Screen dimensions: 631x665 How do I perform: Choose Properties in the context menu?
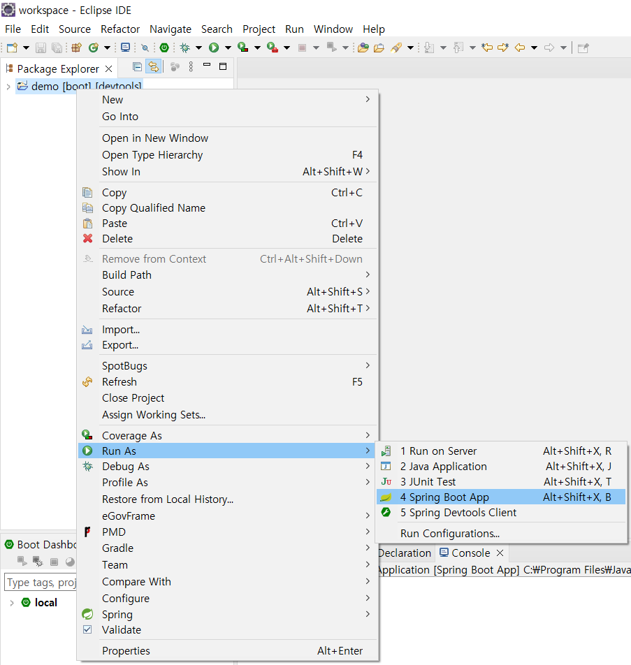pos(227,650)
